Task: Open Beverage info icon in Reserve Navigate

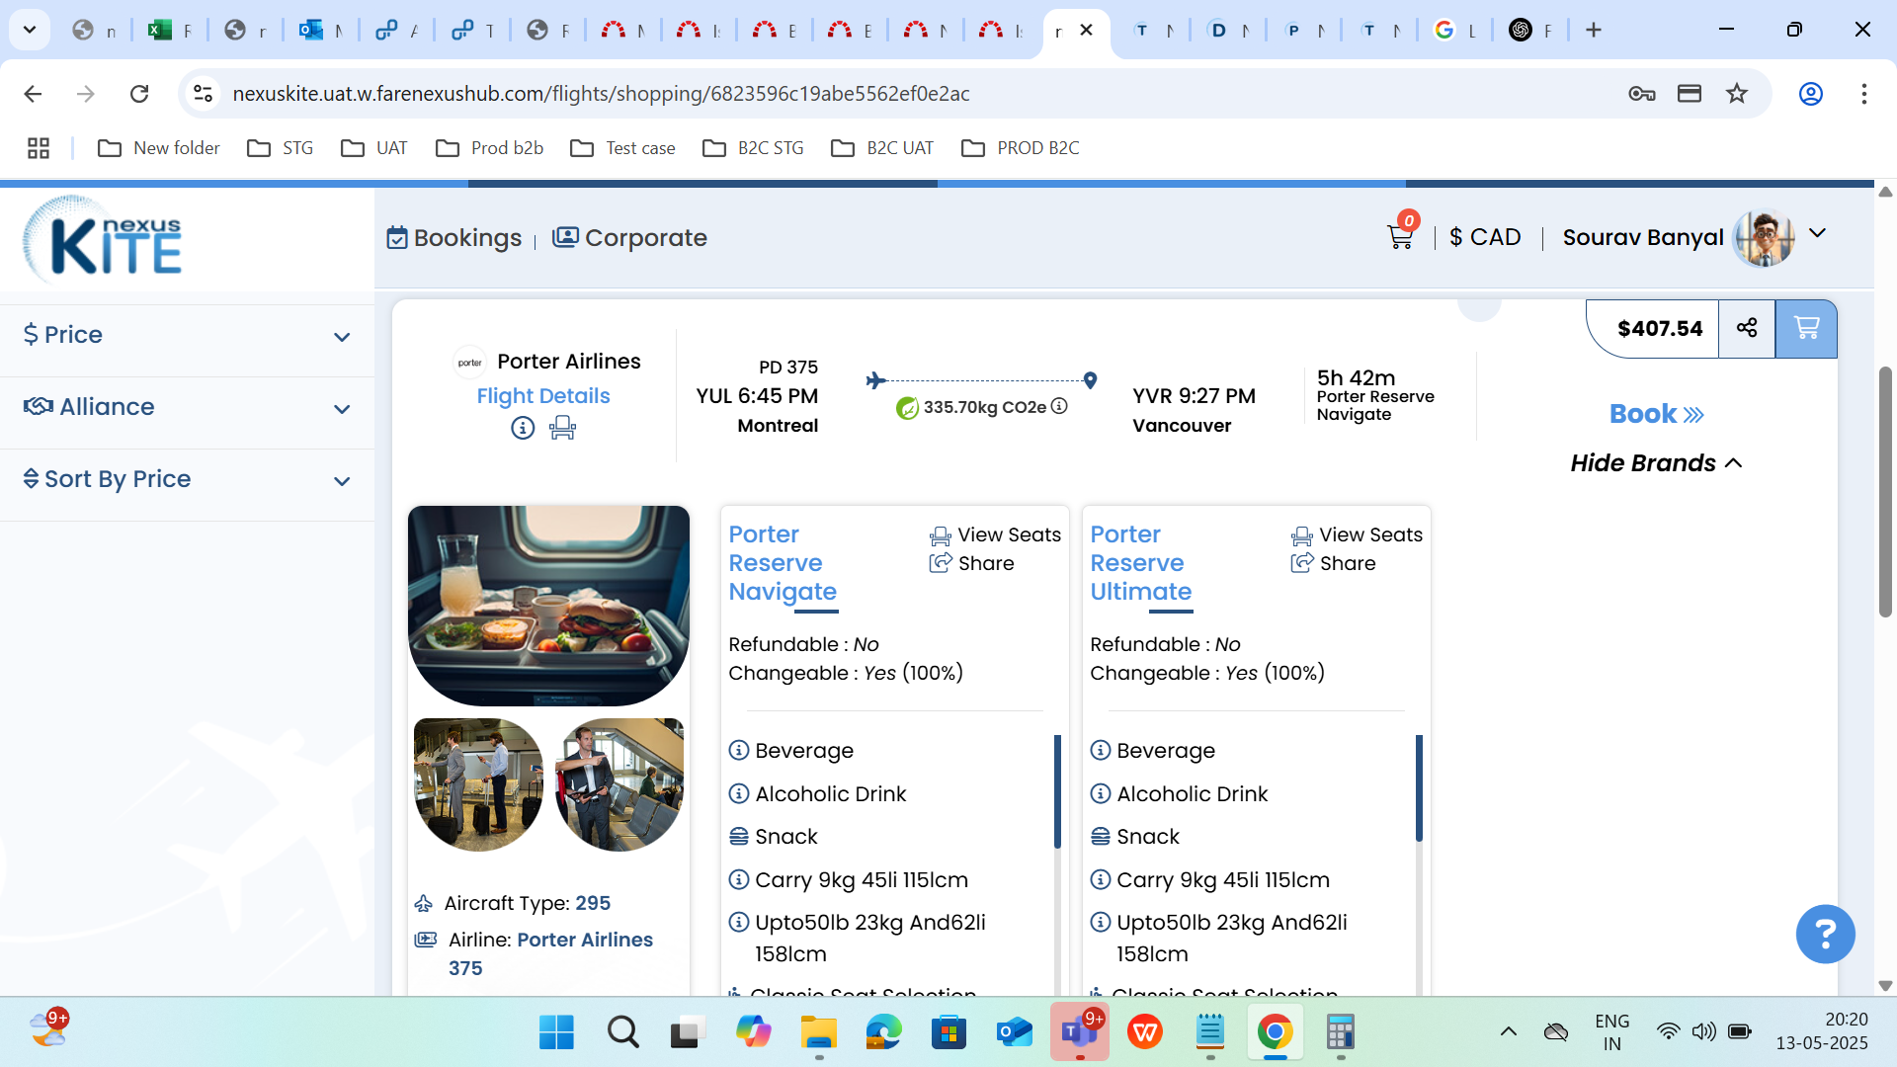Action: coord(739,750)
